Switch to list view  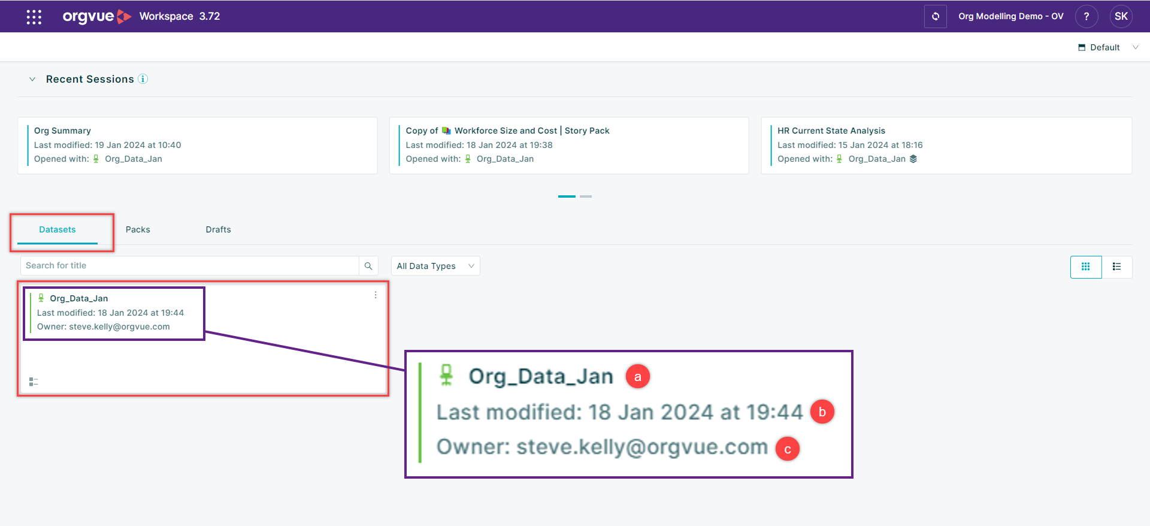coord(1116,267)
